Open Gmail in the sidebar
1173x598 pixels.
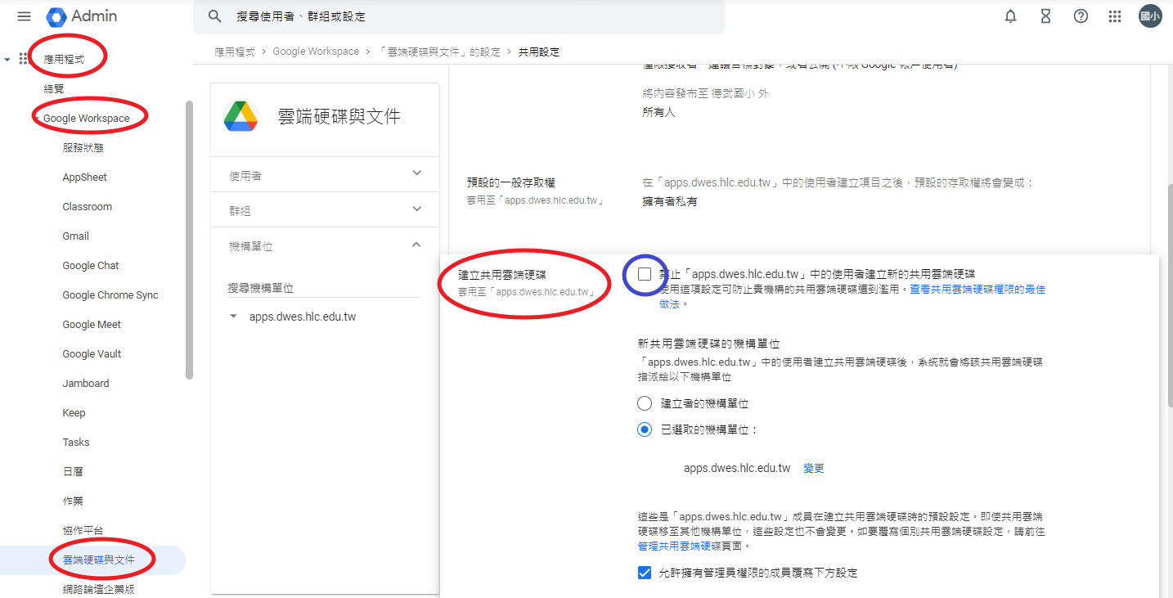pyautogui.click(x=76, y=236)
